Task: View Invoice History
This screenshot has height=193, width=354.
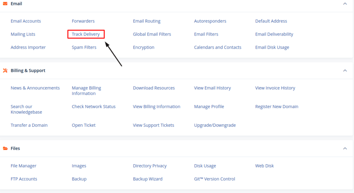Action: click(275, 88)
